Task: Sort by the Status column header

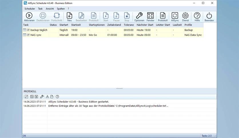Action: pyautogui.click(x=53, y=25)
